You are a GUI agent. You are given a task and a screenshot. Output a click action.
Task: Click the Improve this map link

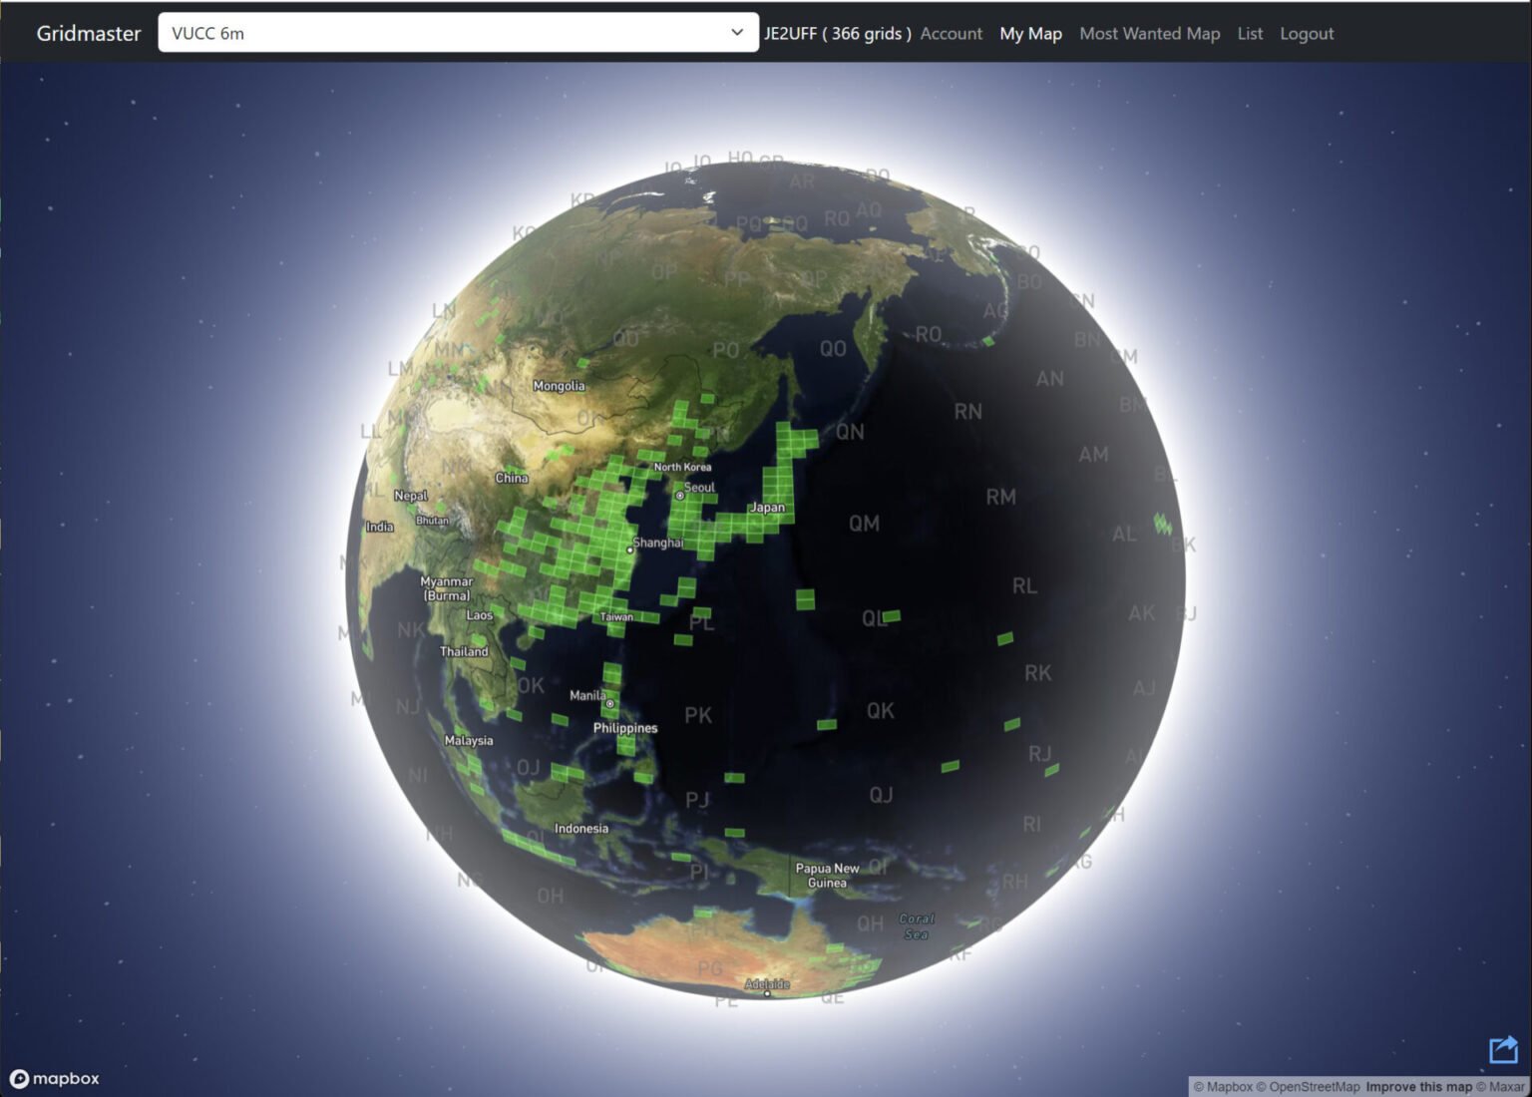1418,1087
